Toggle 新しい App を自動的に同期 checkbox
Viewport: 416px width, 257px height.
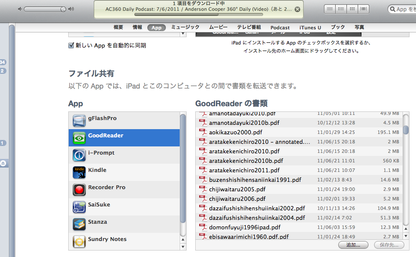tap(71, 45)
